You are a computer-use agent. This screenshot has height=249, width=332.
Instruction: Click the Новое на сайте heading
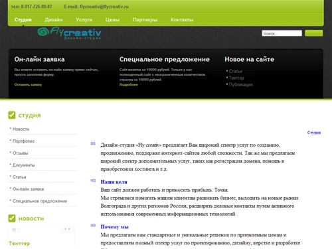tap(250, 59)
